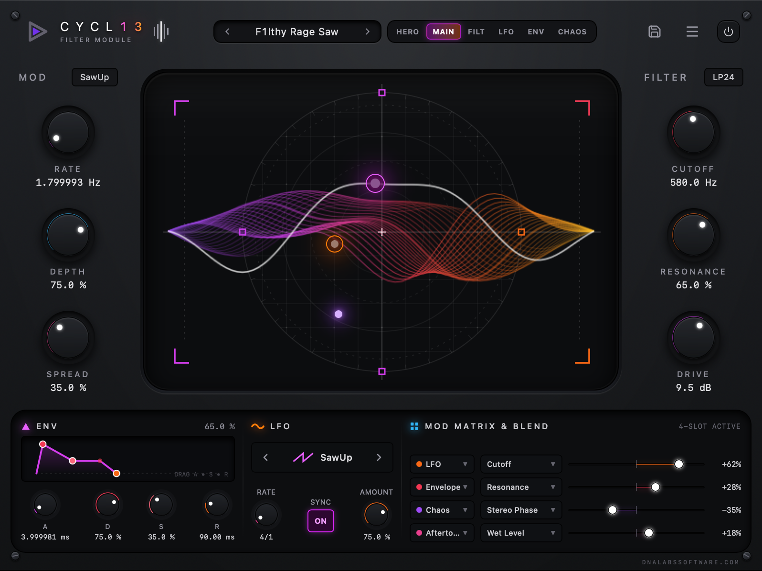Open the hamburger menu icon
This screenshot has width=762, height=571.
[692, 32]
